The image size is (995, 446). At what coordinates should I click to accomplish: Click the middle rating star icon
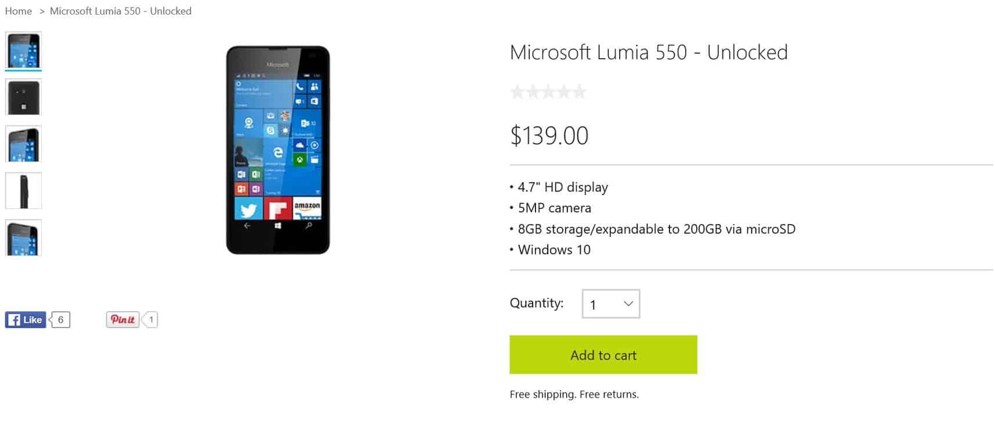[x=548, y=91]
